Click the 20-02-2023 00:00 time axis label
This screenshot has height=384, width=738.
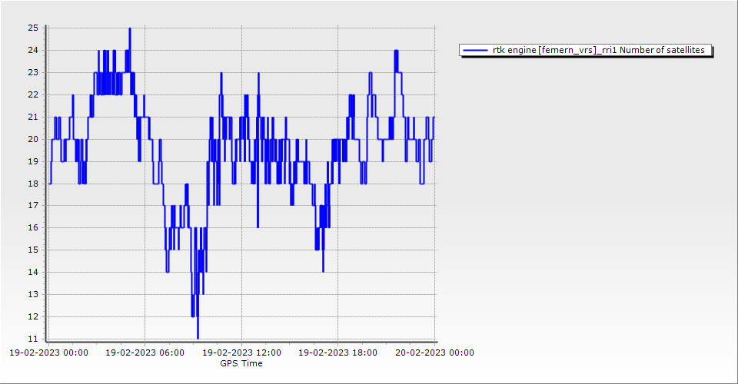(434, 353)
